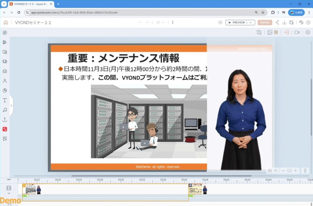Viewport: 313px width, 206px height.
Task: Open the Chart panel in sidebar
Action: [5, 90]
